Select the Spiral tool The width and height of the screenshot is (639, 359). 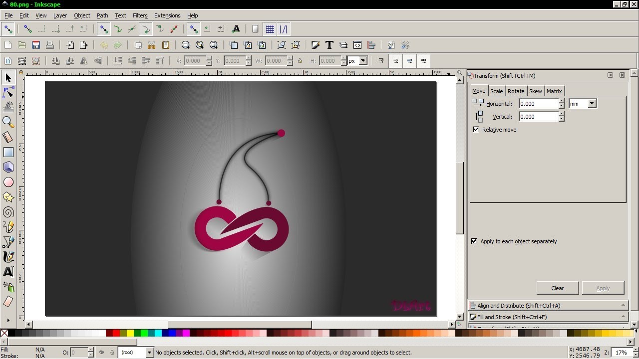[8, 212]
